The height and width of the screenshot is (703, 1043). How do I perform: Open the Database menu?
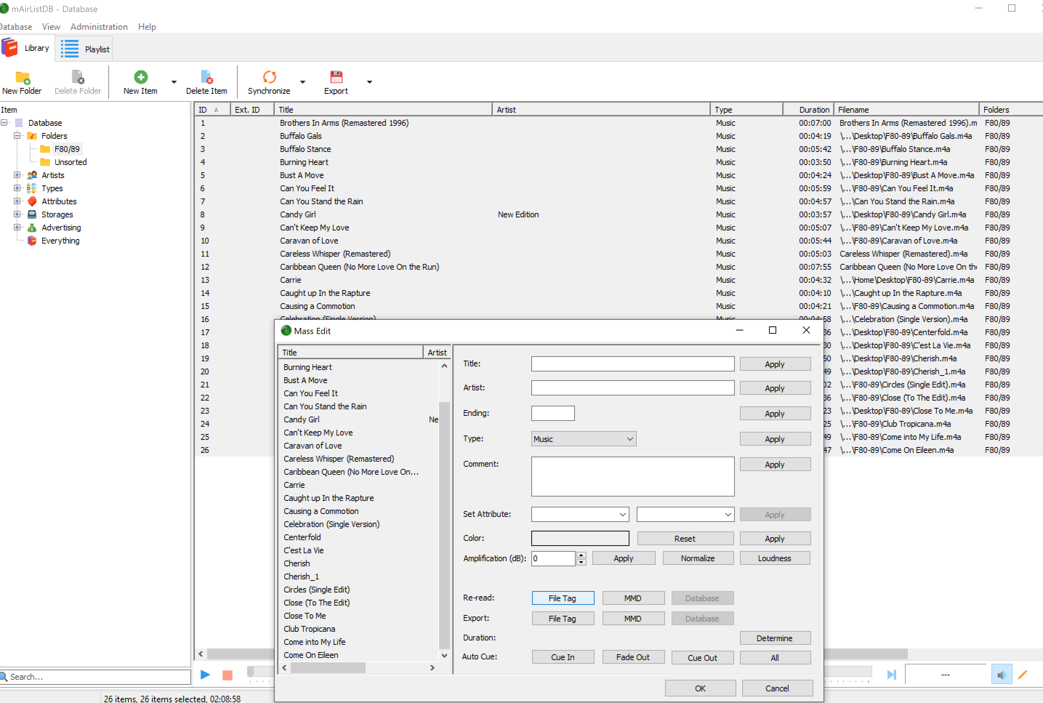pyautogui.click(x=16, y=27)
